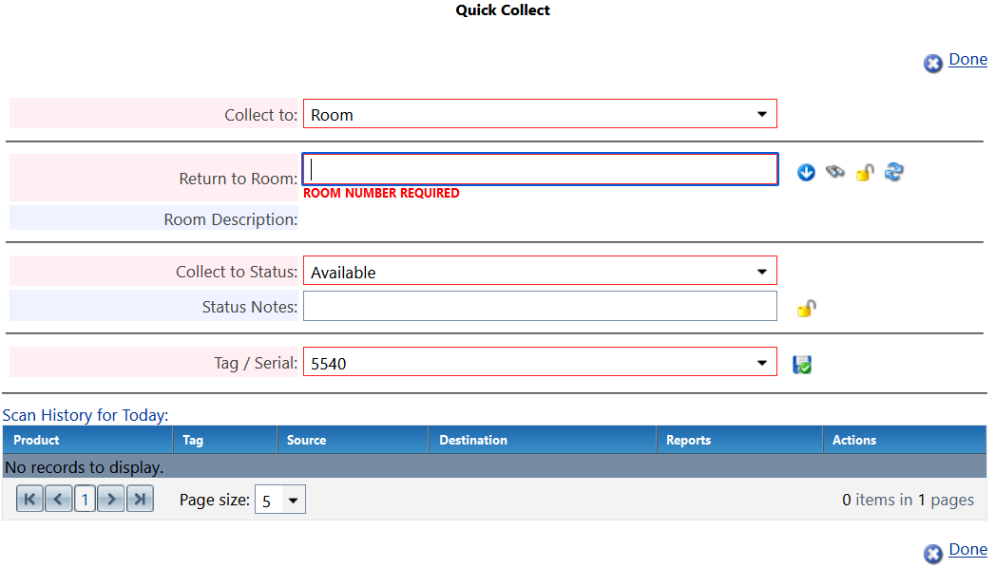Click the top circular X icon near Done

(932, 63)
